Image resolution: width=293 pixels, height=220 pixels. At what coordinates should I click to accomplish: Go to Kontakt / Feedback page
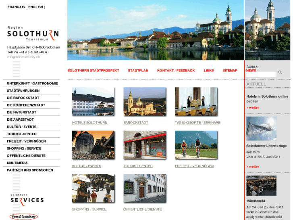(x=176, y=70)
